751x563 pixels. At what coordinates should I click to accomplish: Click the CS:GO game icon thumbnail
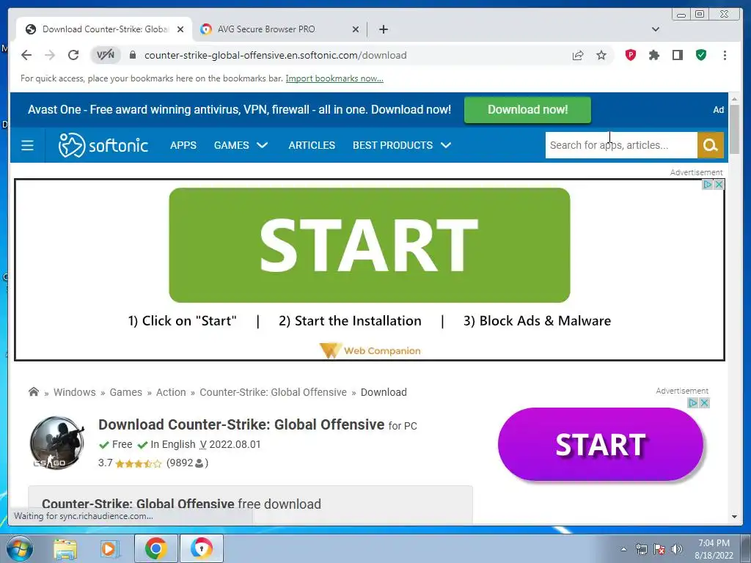point(57,443)
